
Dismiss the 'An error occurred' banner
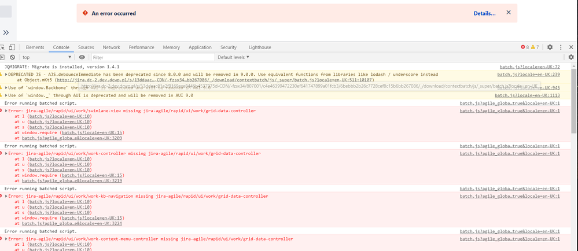[x=509, y=13]
